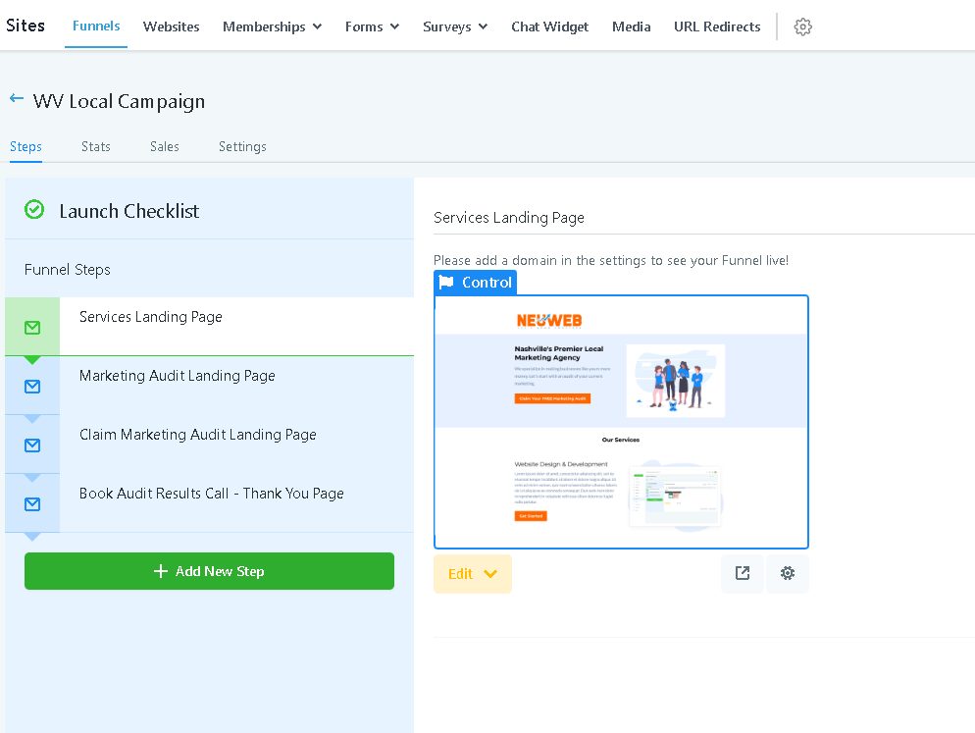Open the URL Redirects section
975x733 pixels.
[717, 26]
